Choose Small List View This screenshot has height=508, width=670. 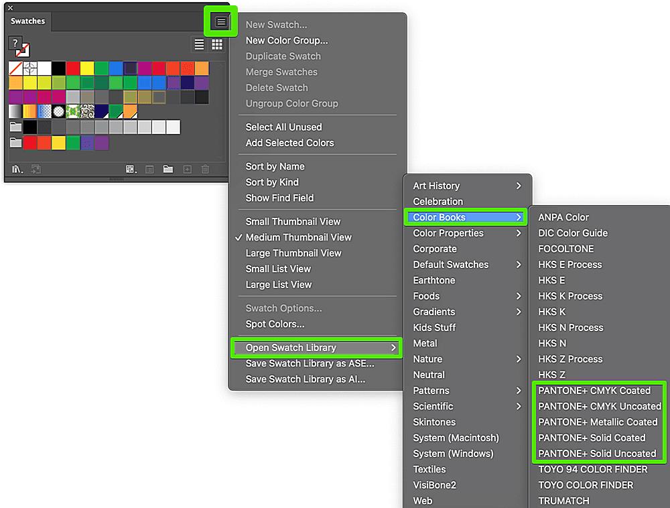pos(278,269)
